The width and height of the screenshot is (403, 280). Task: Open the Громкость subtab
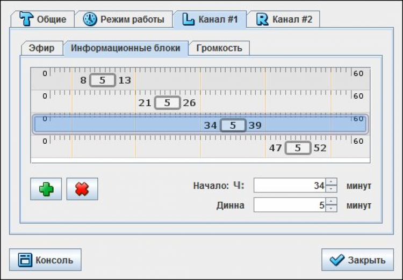click(219, 48)
